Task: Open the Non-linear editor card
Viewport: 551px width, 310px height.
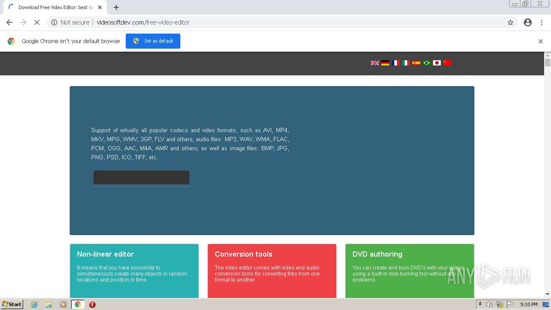Action: click(134, 271)
